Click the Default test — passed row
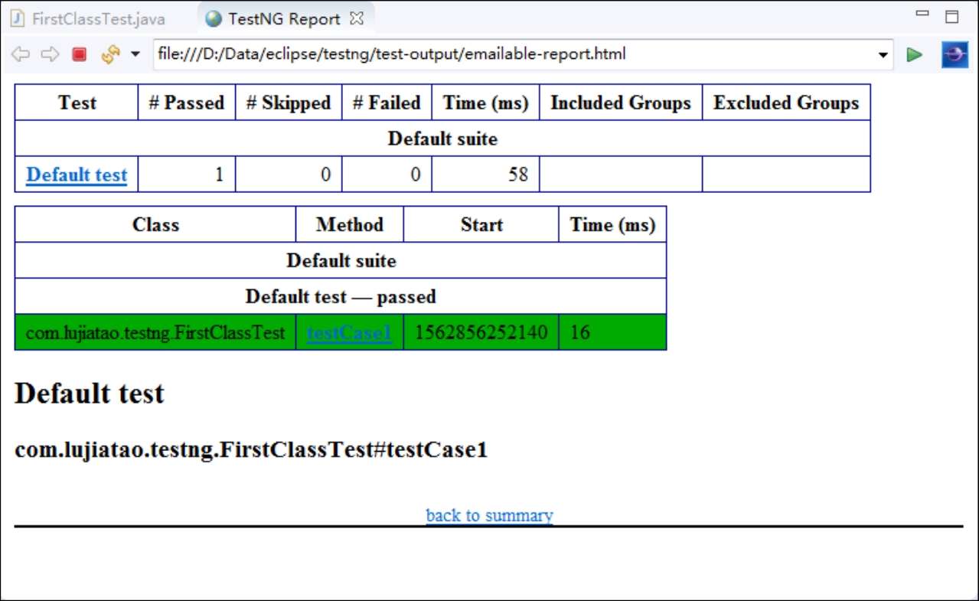Viewport: 979px width, 601px height. click(341, 296)
